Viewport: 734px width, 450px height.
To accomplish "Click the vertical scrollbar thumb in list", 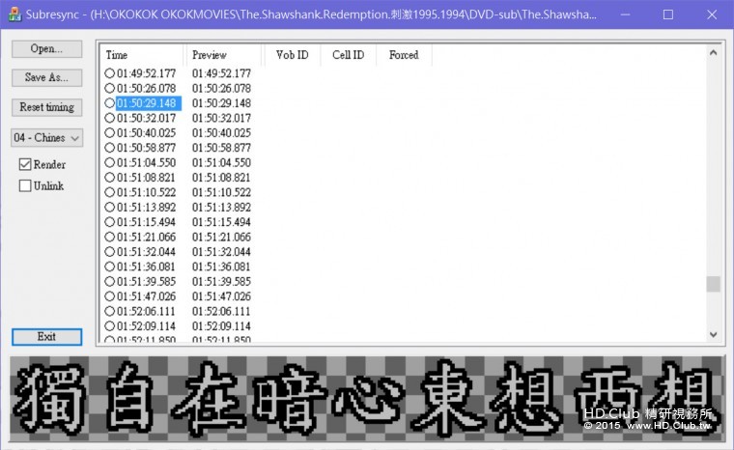I will (x=713, y=284).
